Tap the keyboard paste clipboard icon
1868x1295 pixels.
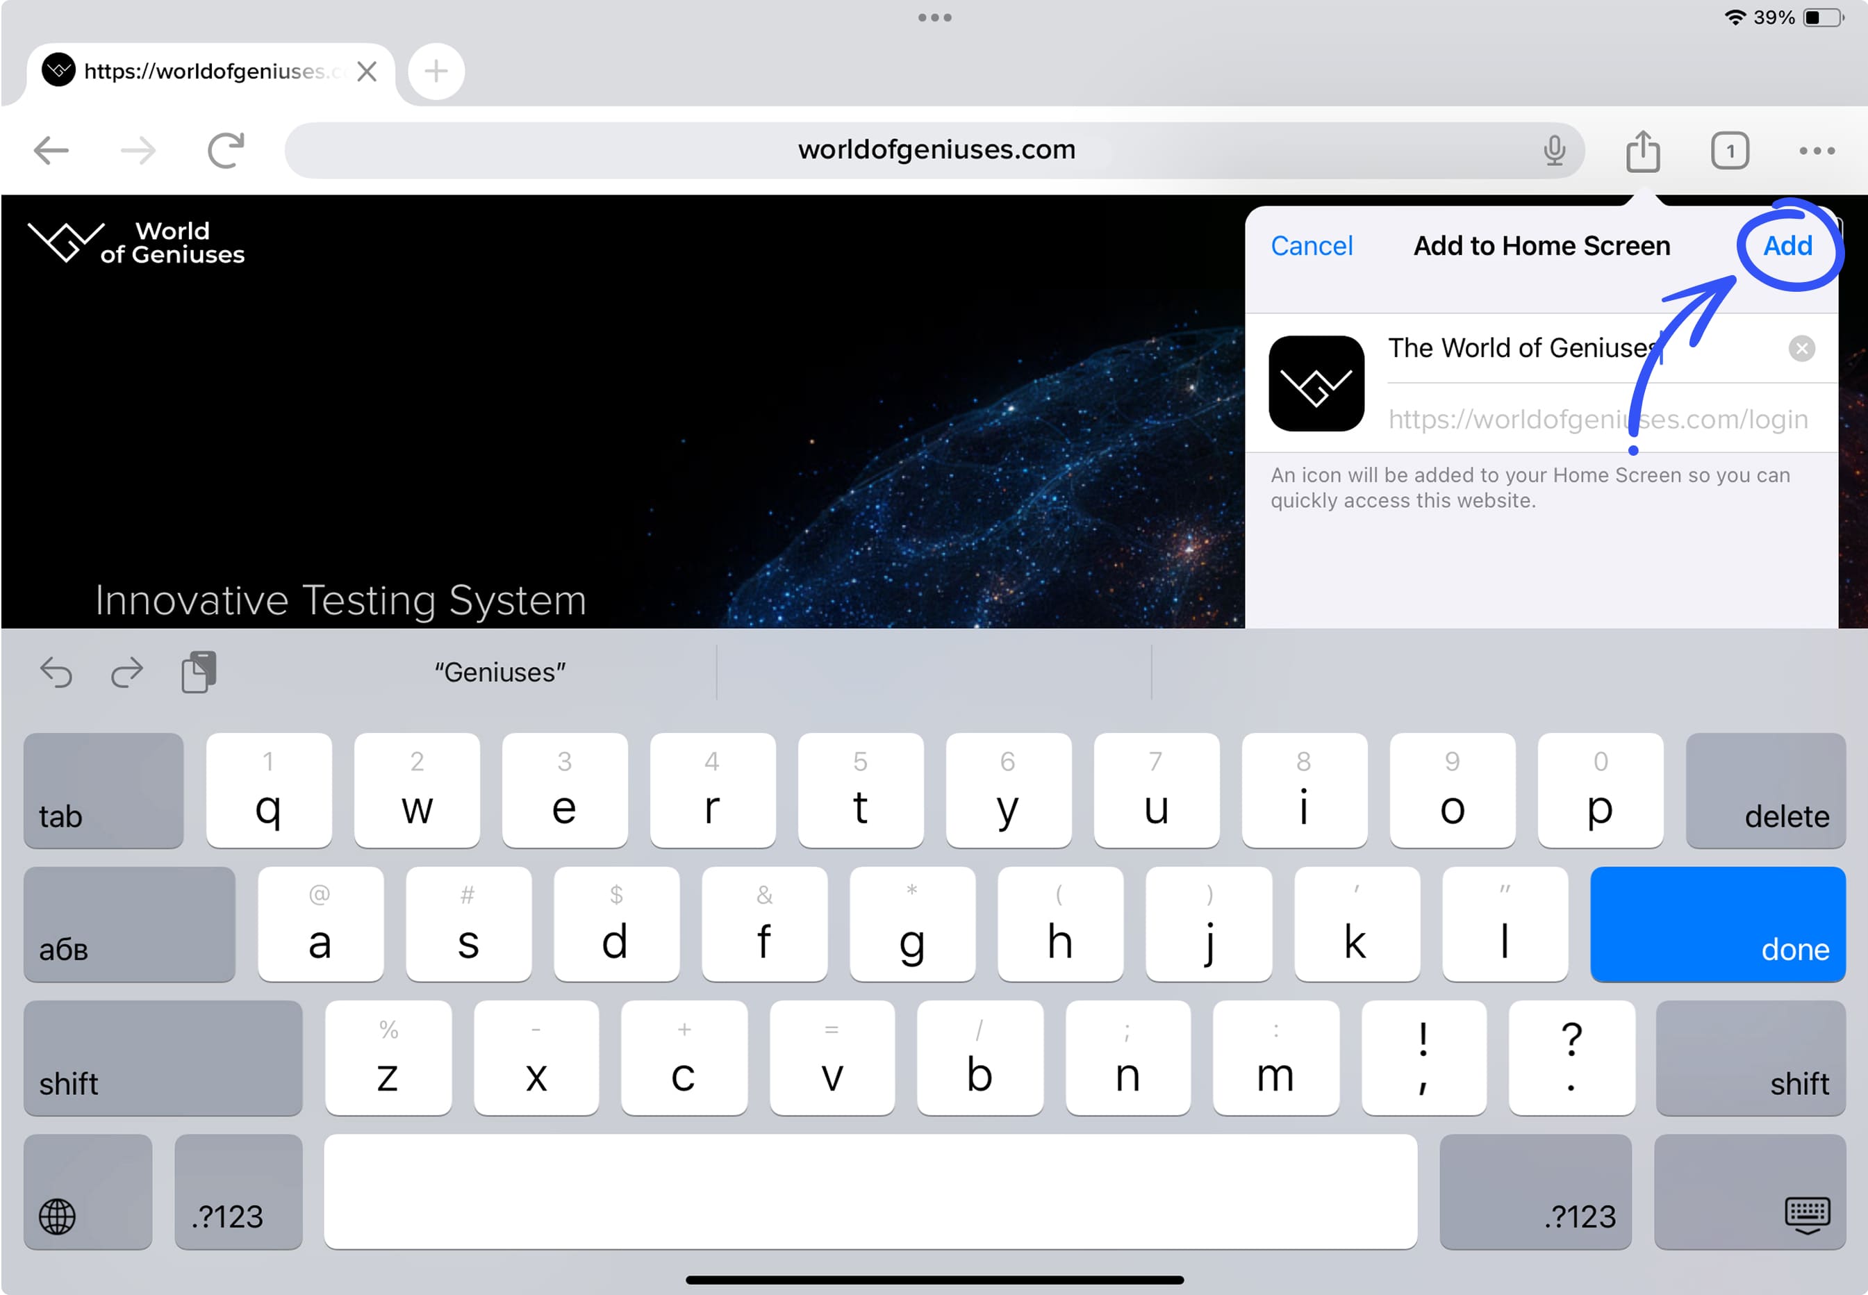[x=199, y=672]
